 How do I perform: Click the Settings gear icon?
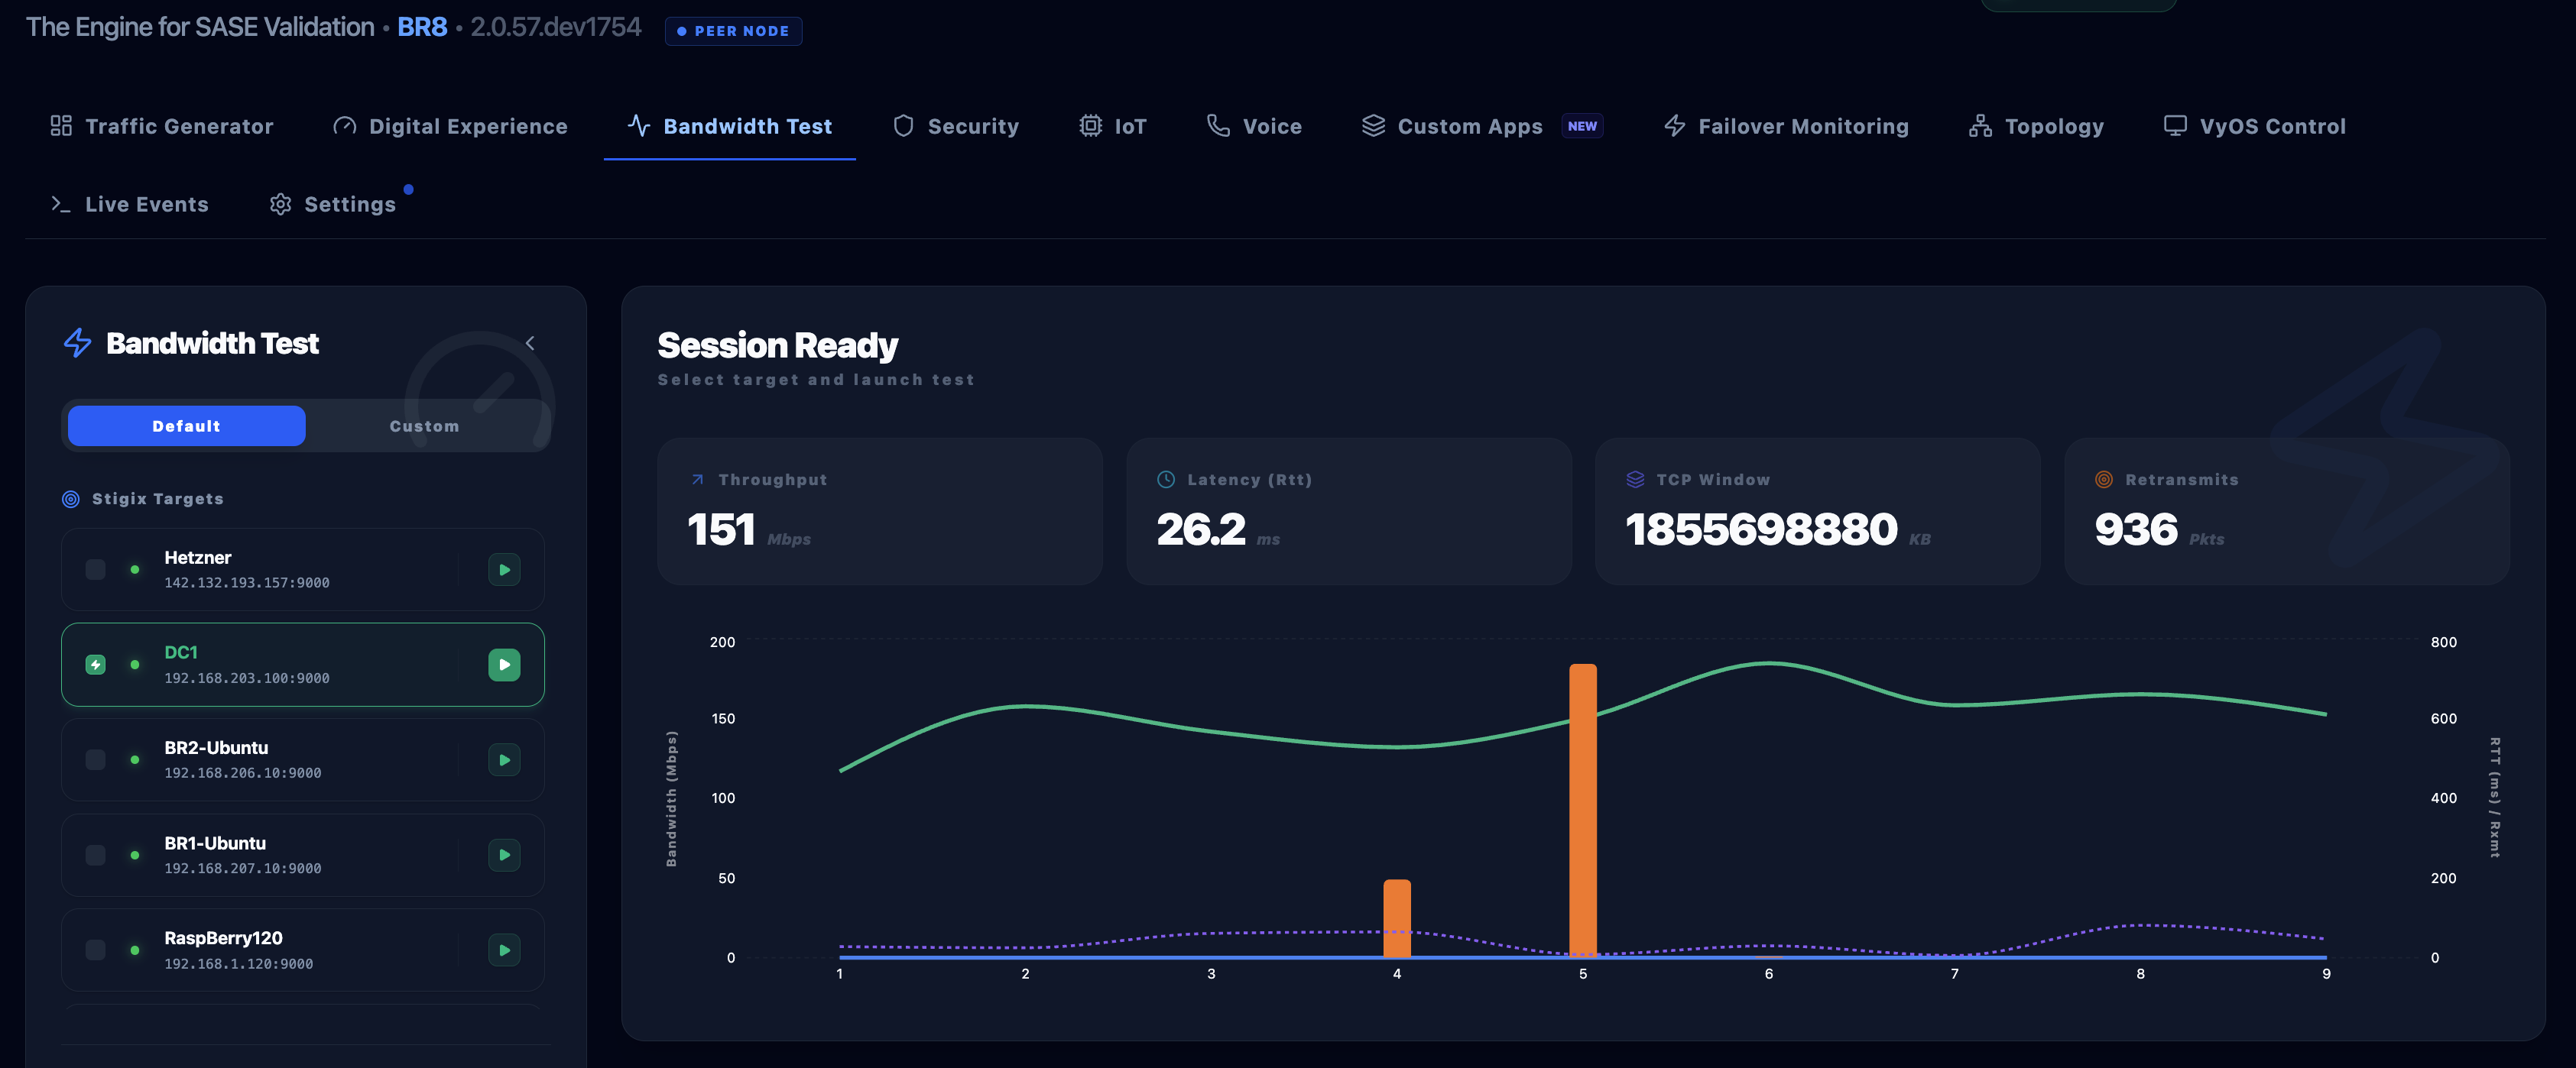280,204
